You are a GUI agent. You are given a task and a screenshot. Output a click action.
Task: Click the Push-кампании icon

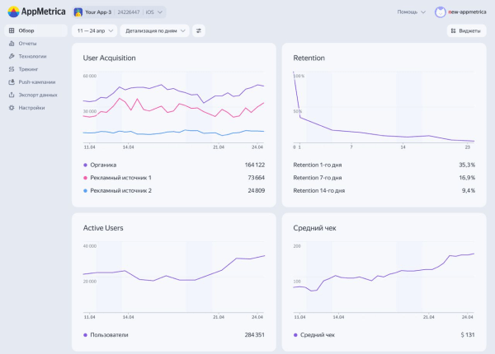[11, 82]
